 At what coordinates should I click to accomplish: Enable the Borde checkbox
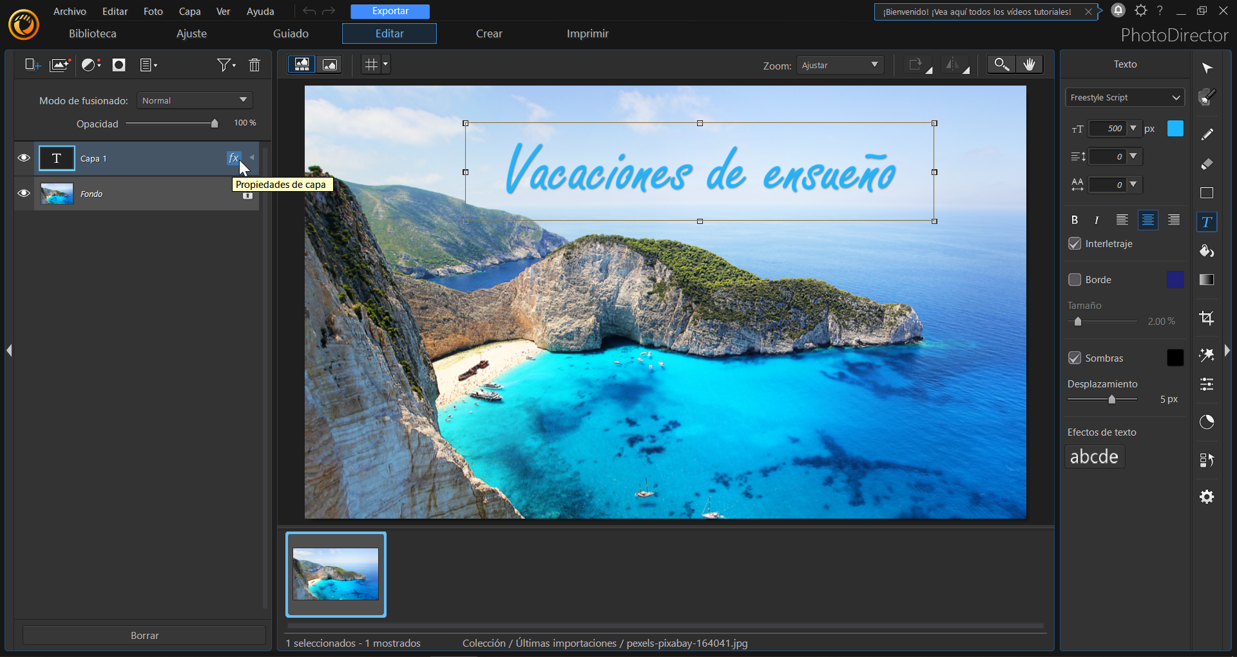pyautogui.click(x=1075, y=279)
